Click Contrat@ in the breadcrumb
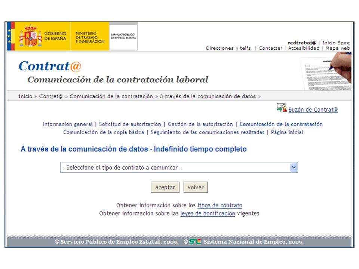Image resolution: width=359 pixels, height=269 pixels. 51,96
